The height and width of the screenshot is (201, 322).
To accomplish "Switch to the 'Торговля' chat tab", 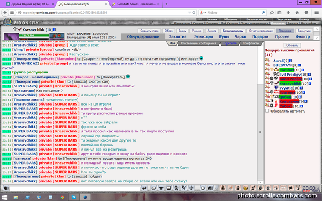I will pyautogui.click(x=230, y=43).
